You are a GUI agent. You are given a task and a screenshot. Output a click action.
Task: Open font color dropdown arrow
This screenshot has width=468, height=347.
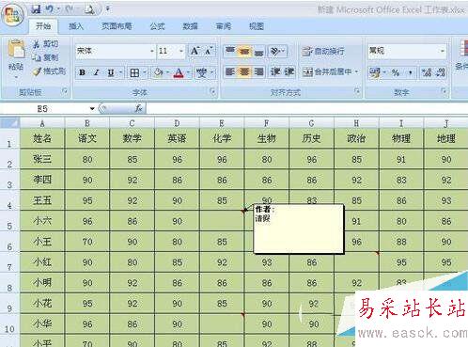pyautogui.click(x=188, y=72)
